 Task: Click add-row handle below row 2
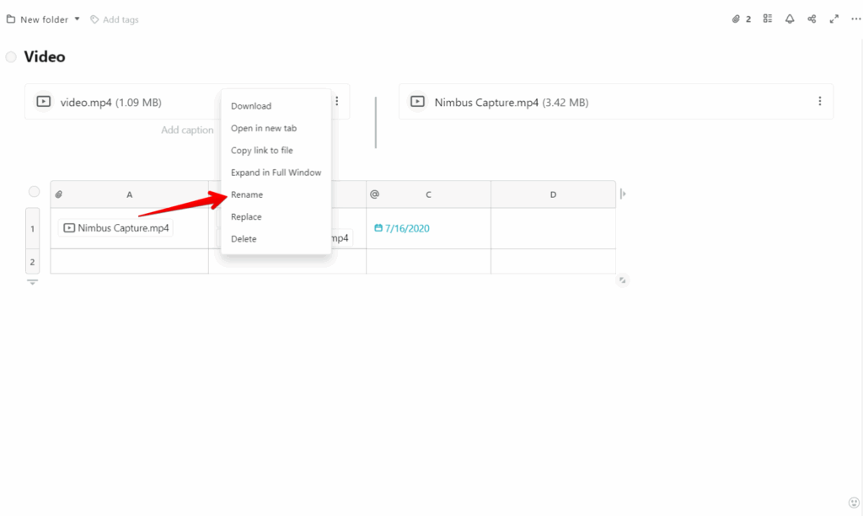pyautogui.click(x=33, y=282)
